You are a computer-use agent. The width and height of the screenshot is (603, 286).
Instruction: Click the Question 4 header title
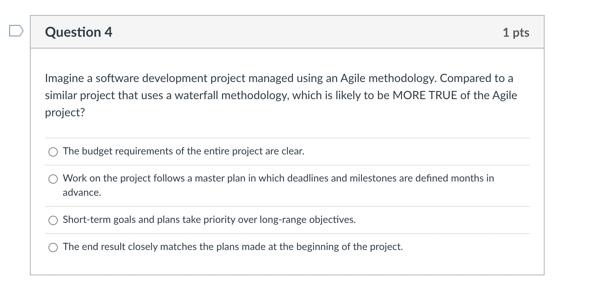[x=78, y=32]
